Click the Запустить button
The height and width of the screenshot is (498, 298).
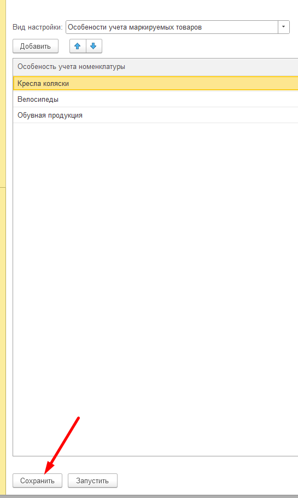click(x=92, y=480)
